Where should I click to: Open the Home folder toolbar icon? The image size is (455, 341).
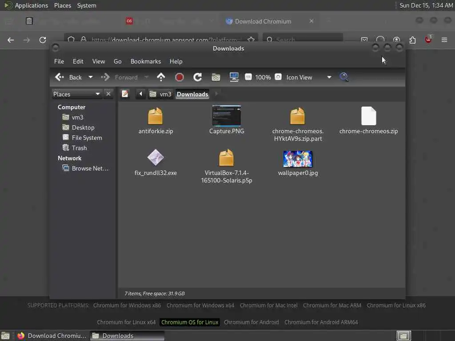click(x=216, y=77)
